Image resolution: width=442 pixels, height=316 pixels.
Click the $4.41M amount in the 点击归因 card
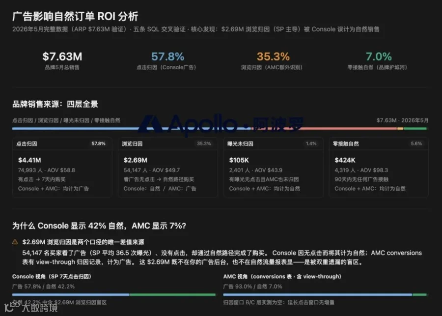[29, 160]
